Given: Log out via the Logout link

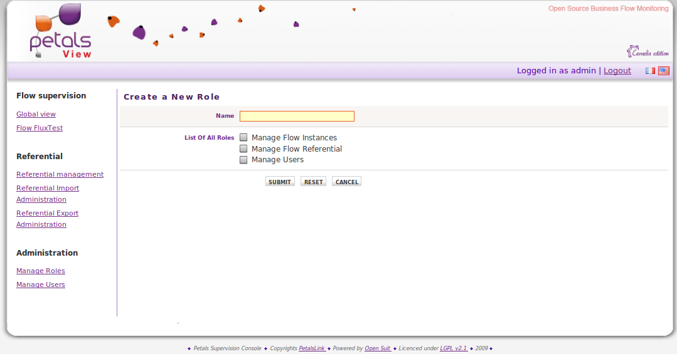Looking at the screenshot, I should pyautogui.click(x=617, y=71).
